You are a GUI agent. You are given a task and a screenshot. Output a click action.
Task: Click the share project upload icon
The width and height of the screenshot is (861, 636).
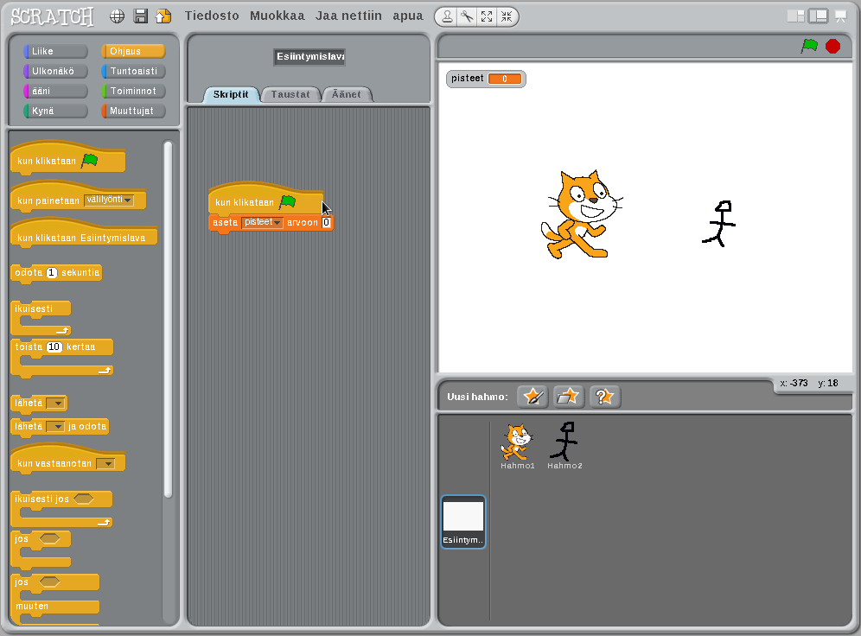(163, 16)
